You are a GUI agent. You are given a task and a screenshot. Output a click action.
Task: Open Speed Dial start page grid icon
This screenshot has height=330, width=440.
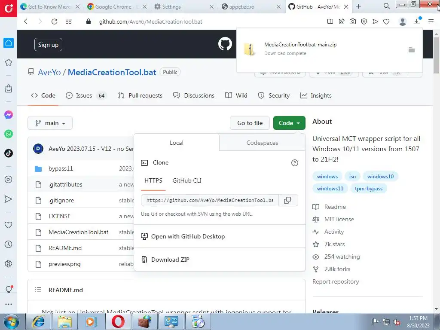click(x=68, y=21)
